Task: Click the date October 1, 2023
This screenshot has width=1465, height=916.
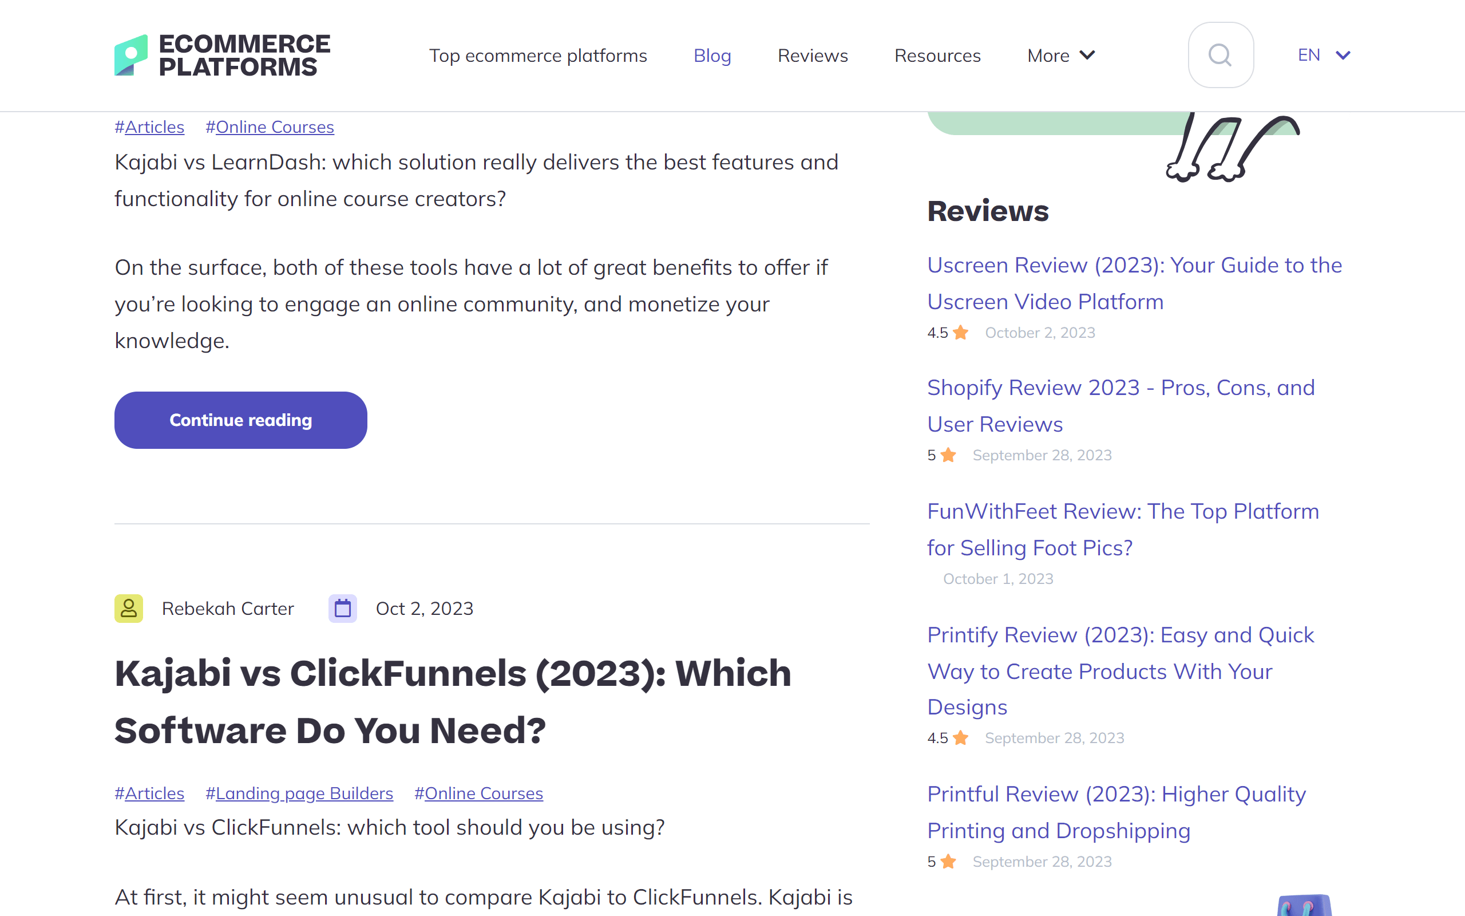Action: click(998, 579)
